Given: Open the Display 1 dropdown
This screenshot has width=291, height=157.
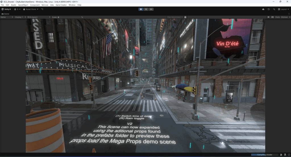Looking at the screenshot, I should coord(20,17).
